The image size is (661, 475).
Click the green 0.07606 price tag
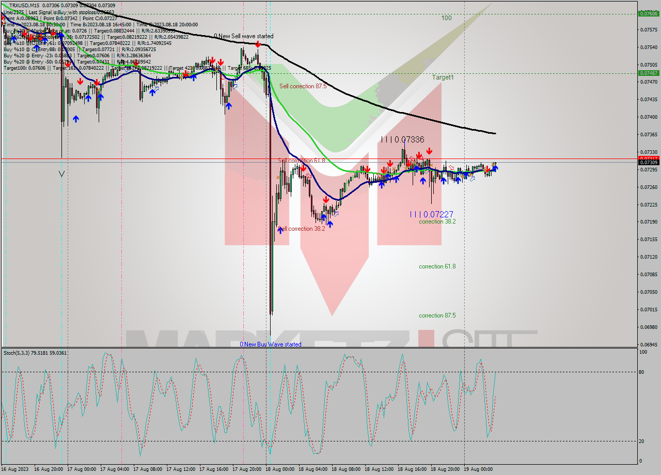649,14
